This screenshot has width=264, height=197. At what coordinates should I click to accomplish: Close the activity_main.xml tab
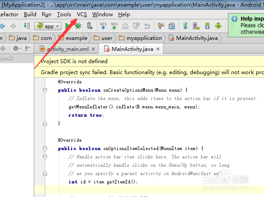[93, 49]
